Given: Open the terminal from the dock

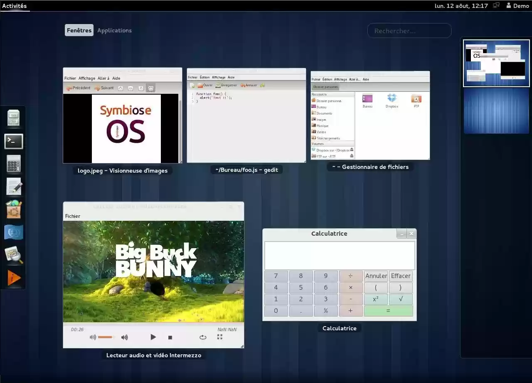Looking at the screenshot, I should click(x=14, y=141).
